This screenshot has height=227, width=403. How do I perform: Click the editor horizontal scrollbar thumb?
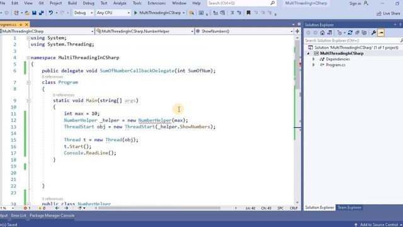click(x=159, y=208)
